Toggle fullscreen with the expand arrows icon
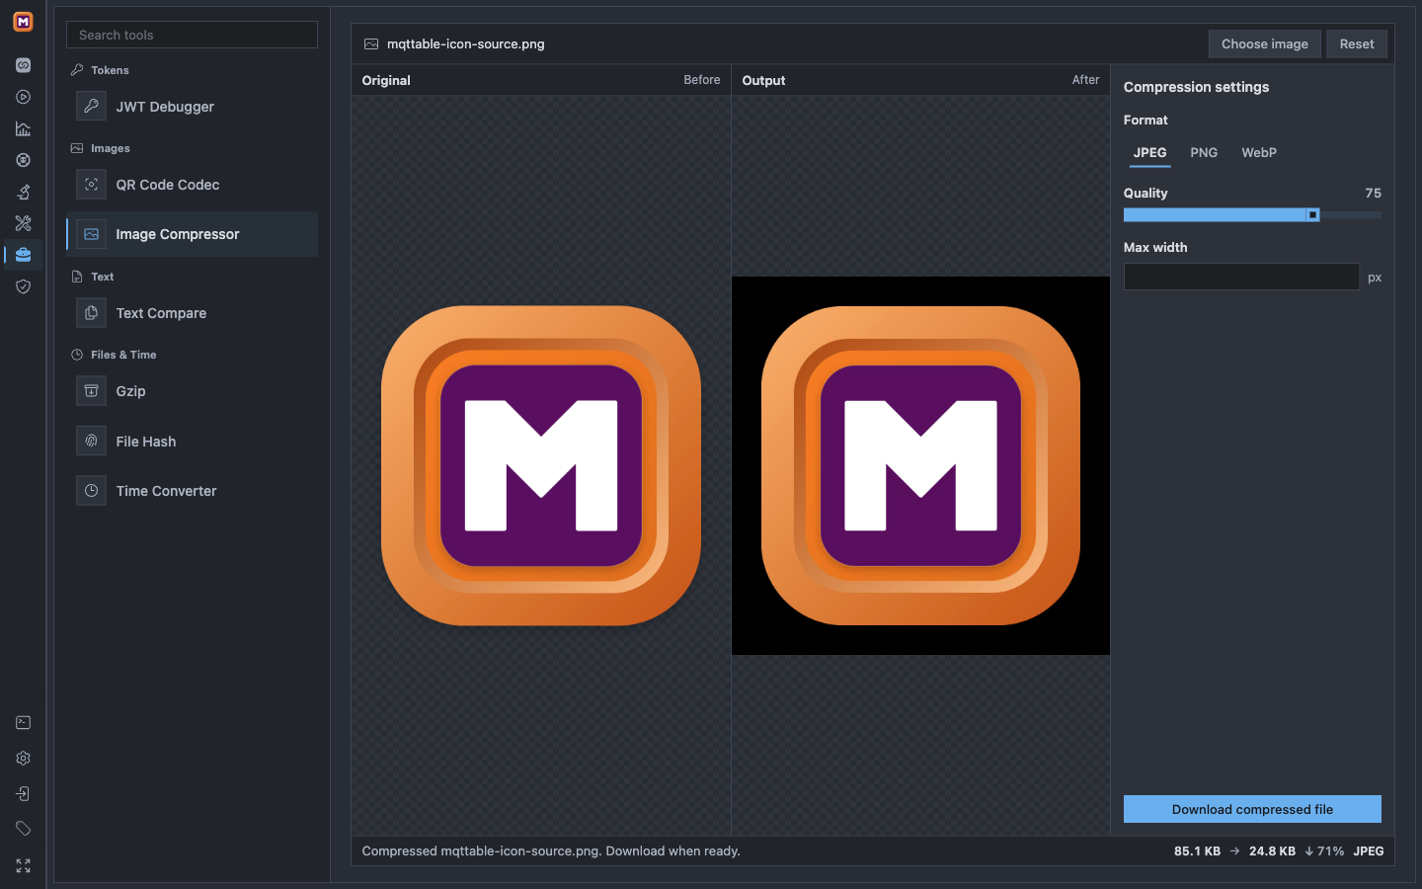1422x889 pixels. click(23, 865)
